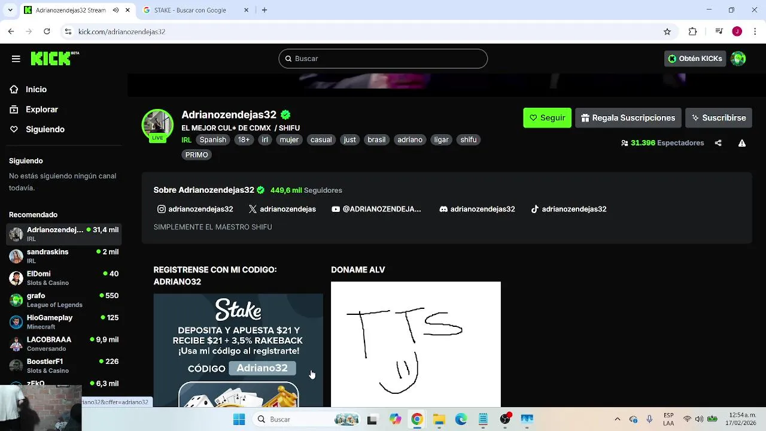Open recommended channel HioGameplay
766x431 pixels.
pos(63,322)
